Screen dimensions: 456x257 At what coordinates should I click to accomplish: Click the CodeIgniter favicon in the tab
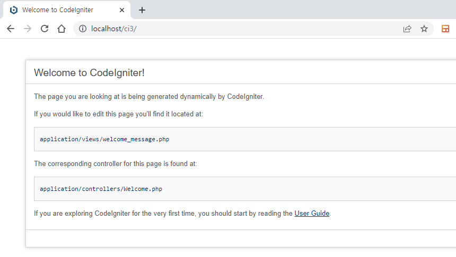[x=14, y=10]
